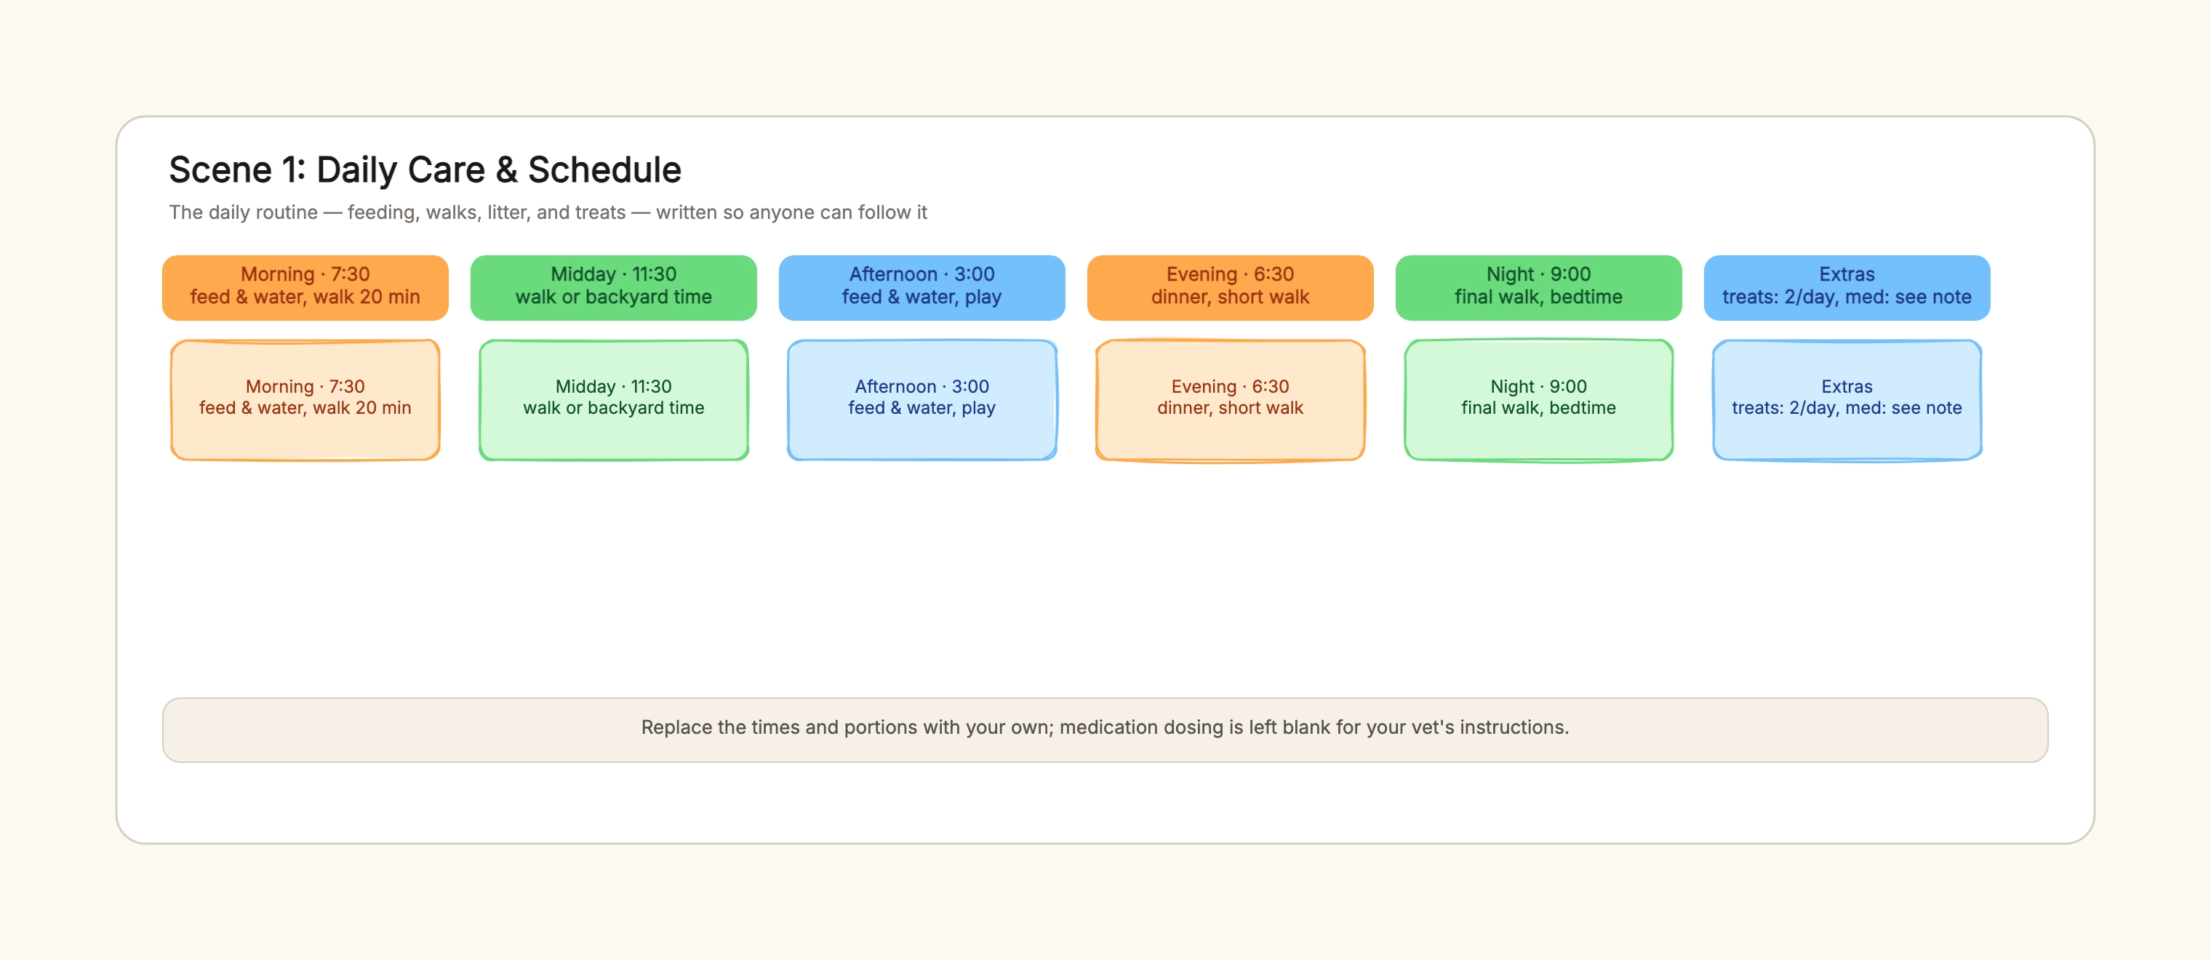Viewport: 2211px width, 960px height.
Task: Open the light orange Morning sketch card
Action: tap(305, 400)
